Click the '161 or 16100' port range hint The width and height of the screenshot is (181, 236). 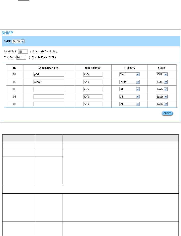[x=44, y=51]
